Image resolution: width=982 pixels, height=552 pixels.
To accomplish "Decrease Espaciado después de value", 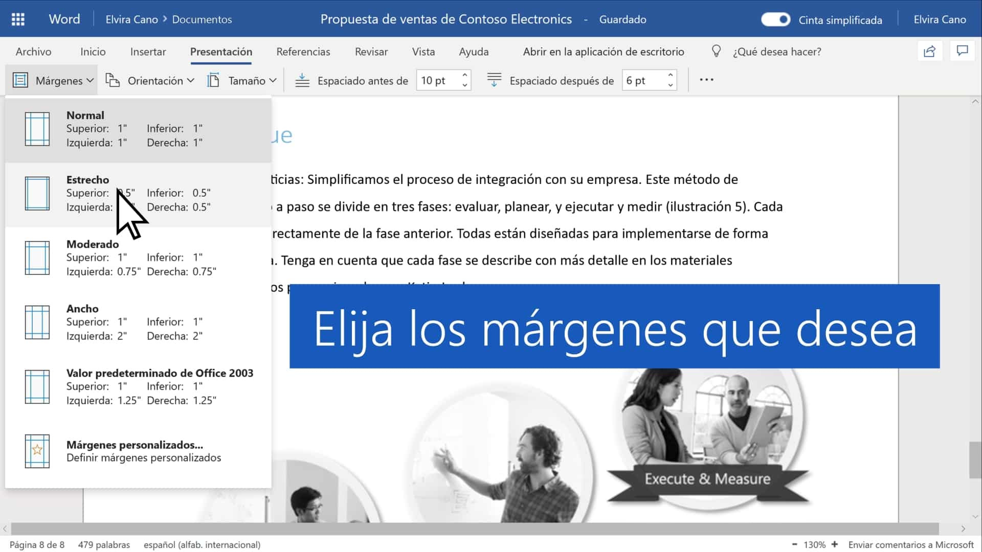I will [x=670, y=85].
